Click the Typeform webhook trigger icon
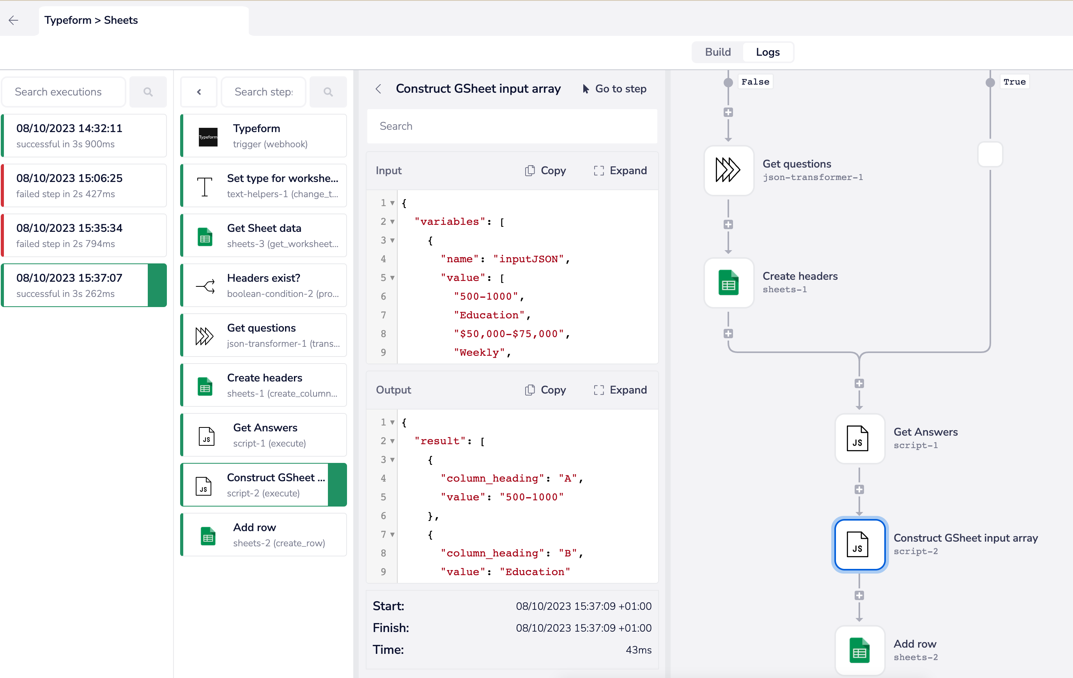 tap(207, 135)
